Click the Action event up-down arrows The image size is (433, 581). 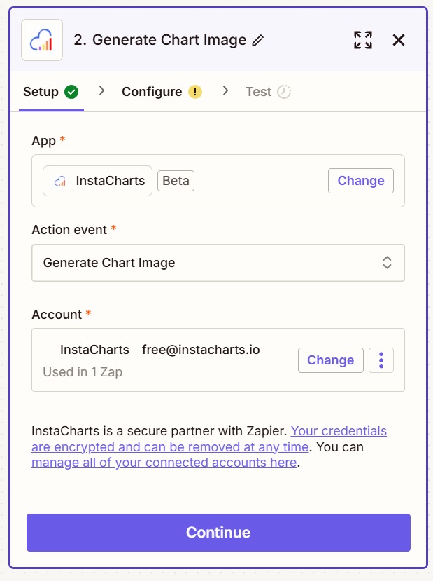pos(387,263)
